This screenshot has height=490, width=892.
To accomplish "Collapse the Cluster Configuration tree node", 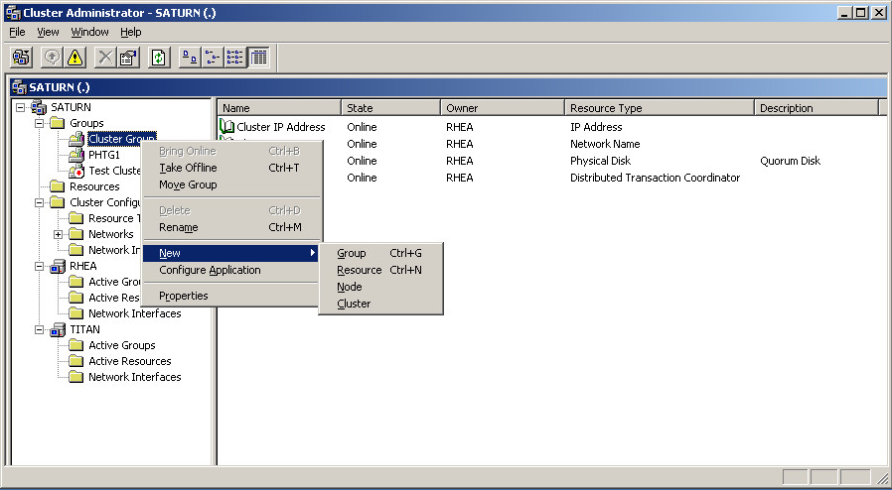I will tap(40, 202).
